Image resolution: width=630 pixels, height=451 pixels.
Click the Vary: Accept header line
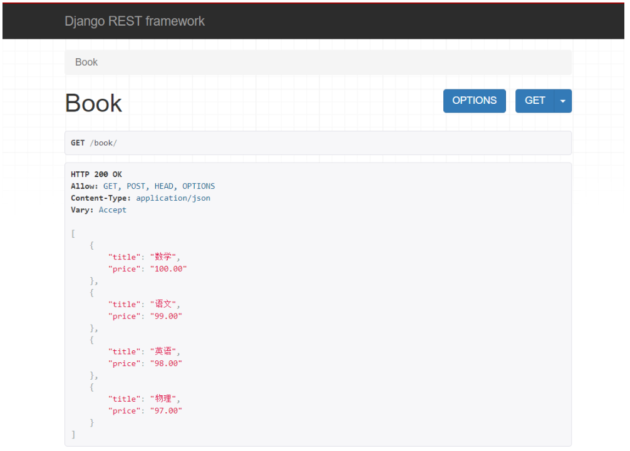[98, 210]
